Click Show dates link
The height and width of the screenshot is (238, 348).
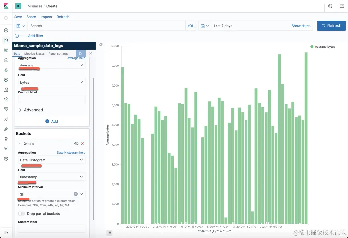tap(301, 26)
